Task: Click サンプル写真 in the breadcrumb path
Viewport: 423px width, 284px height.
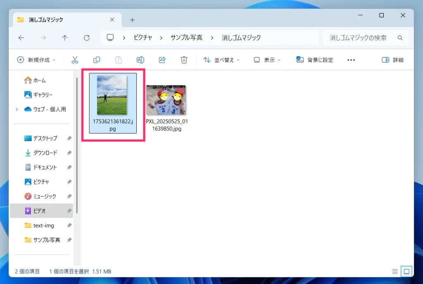Action: coord(186,38)
